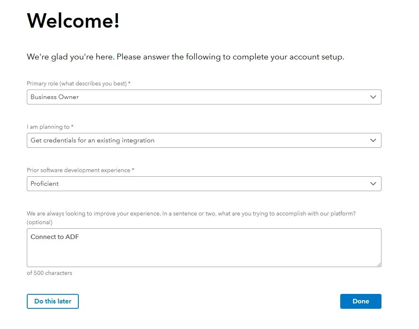This screenshot has width=419, height=329.
Task: Click the chevron in the existing integration field
Action: tap(373, 140)
